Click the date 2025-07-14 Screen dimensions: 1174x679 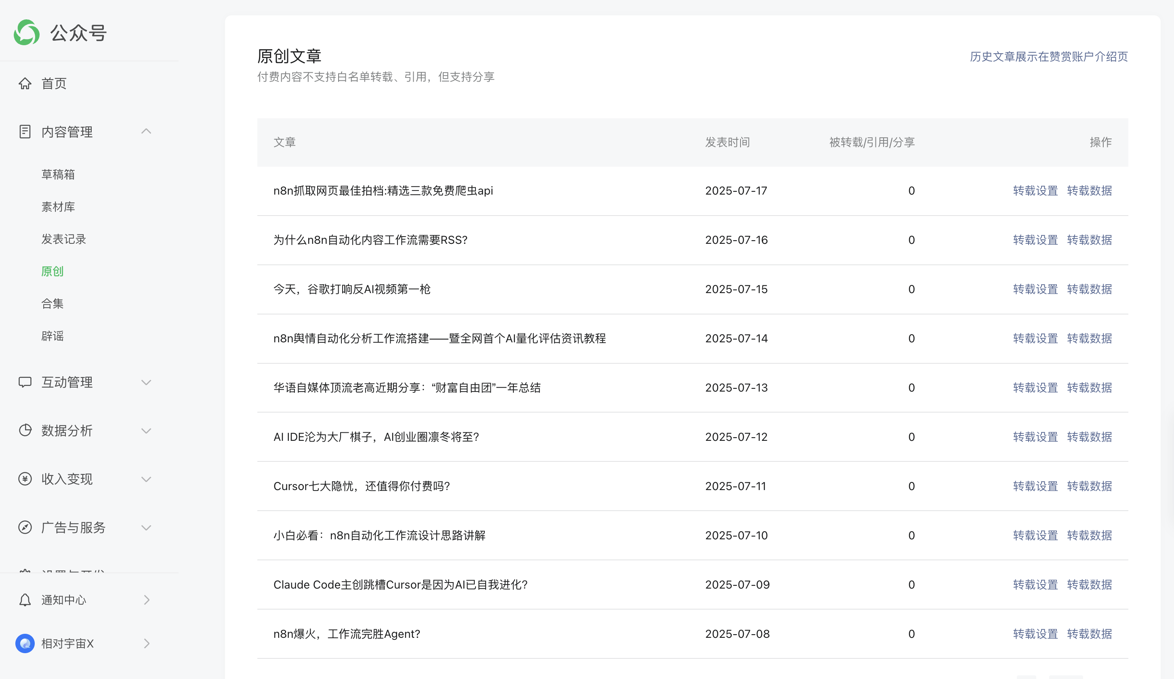[736, 338]
